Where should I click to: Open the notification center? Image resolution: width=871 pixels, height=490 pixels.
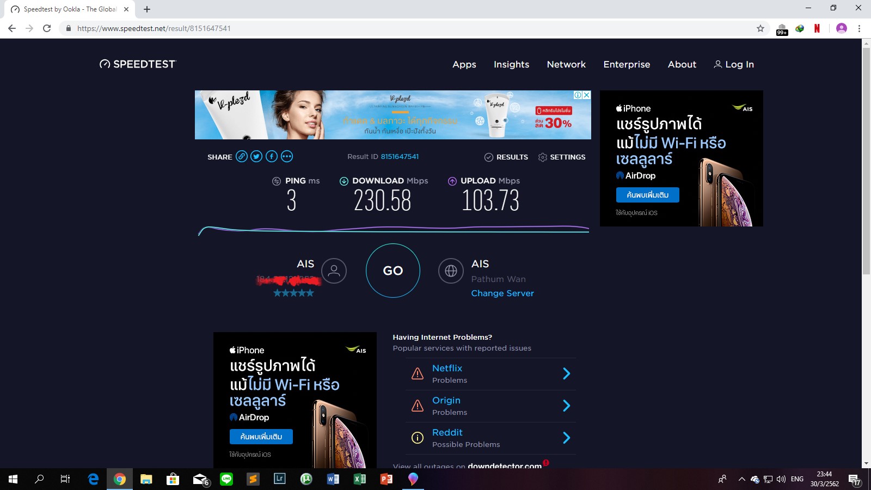coord(854,480)
